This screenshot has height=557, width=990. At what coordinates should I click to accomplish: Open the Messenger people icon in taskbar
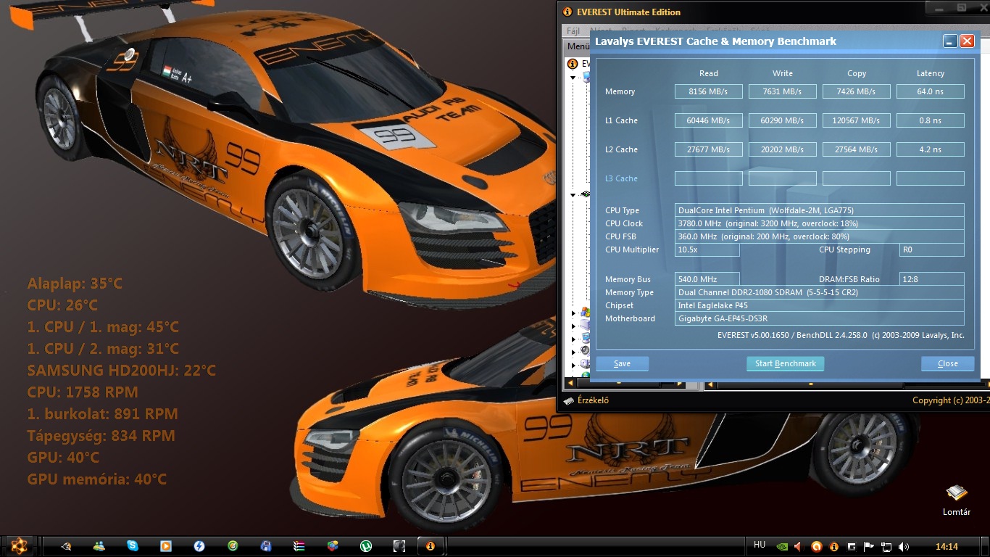(x=99, y=546)
